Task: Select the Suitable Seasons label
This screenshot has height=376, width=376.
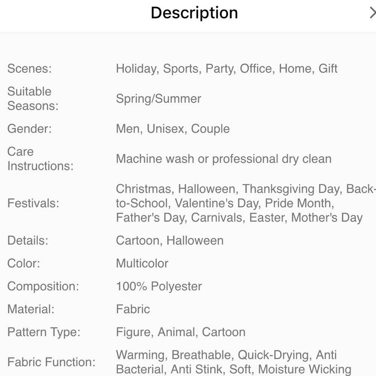Action: tap(33, 99)
